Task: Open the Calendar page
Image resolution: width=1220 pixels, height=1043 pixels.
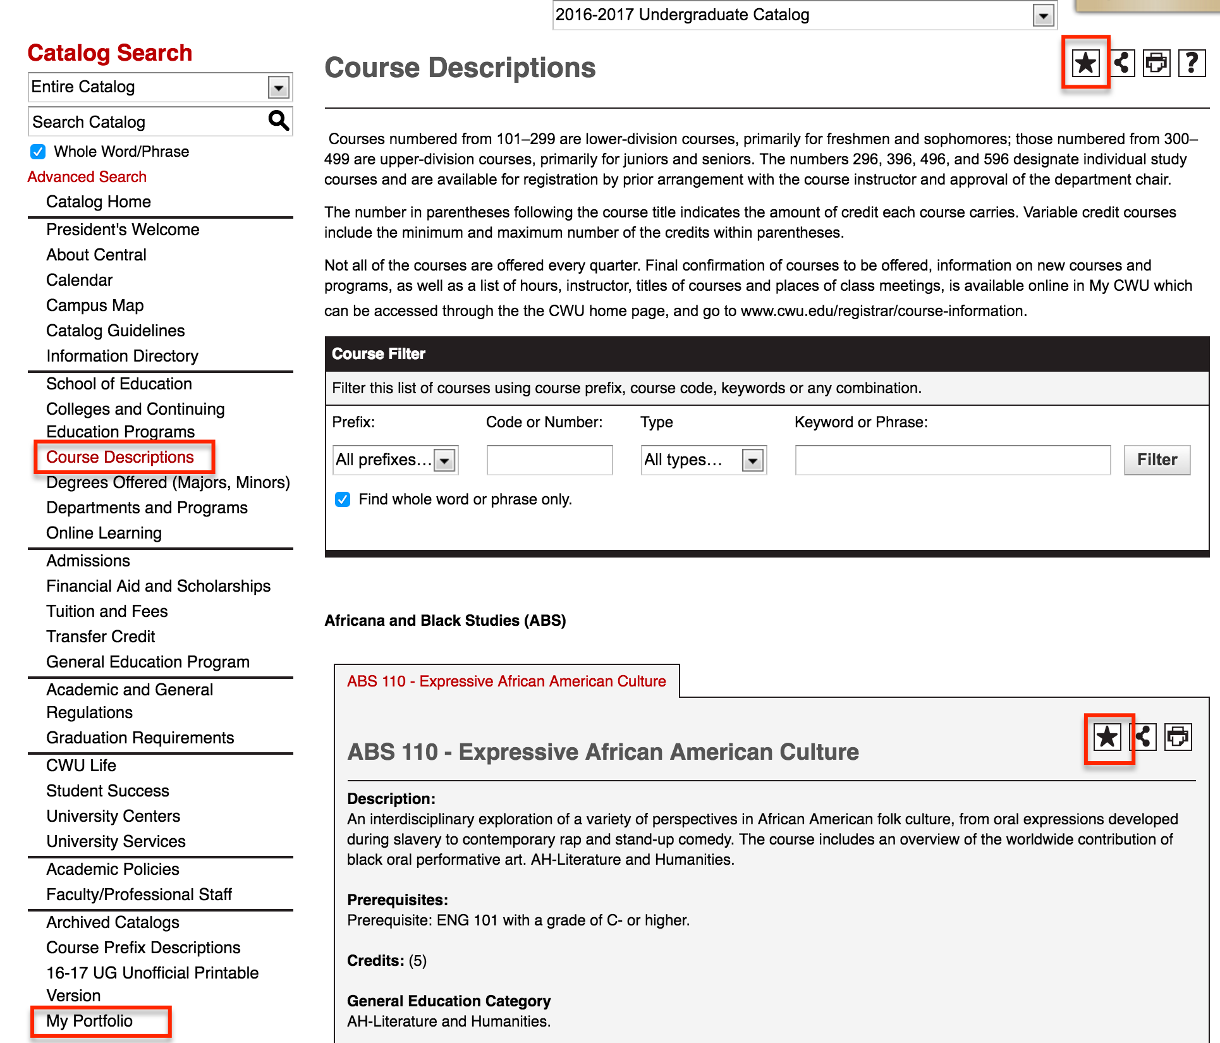Action: [79, 280]
